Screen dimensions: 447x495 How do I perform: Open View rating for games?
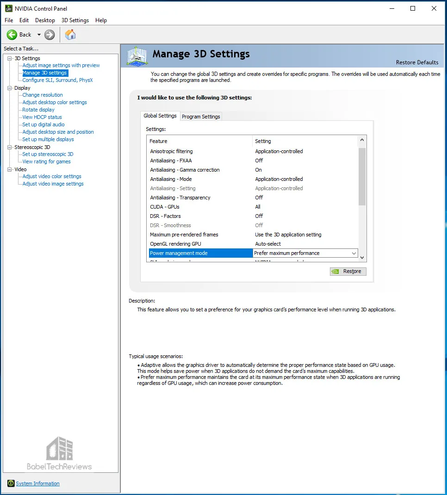(46, 161)
